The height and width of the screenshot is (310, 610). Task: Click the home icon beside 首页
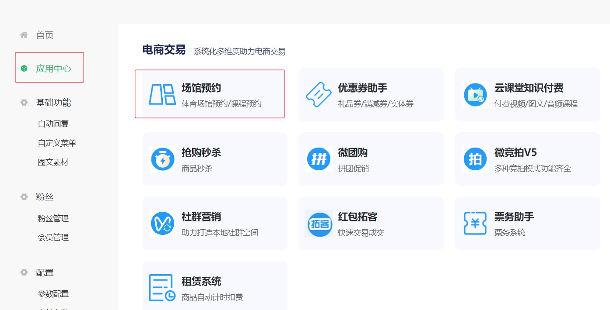pyautogui.click(x=24, y=35)
